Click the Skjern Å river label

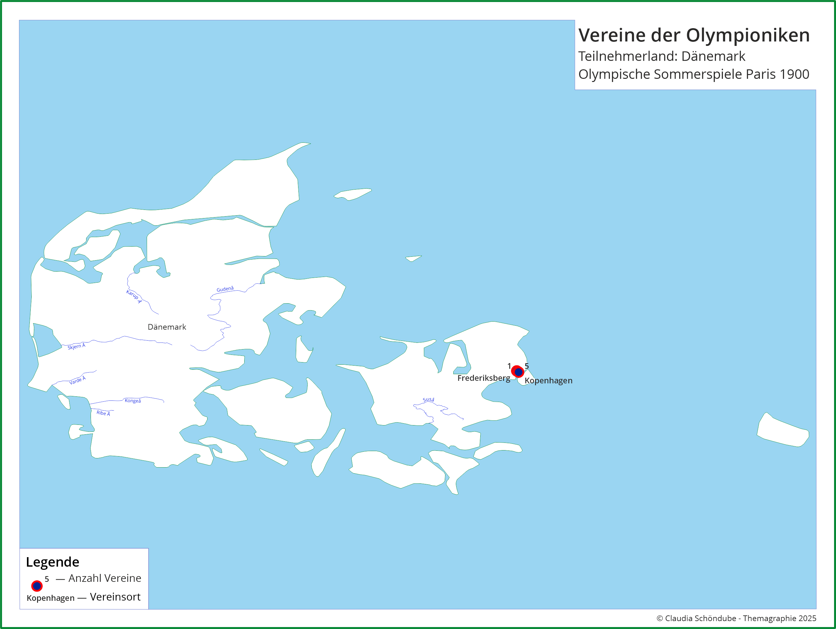pos(76,346)
